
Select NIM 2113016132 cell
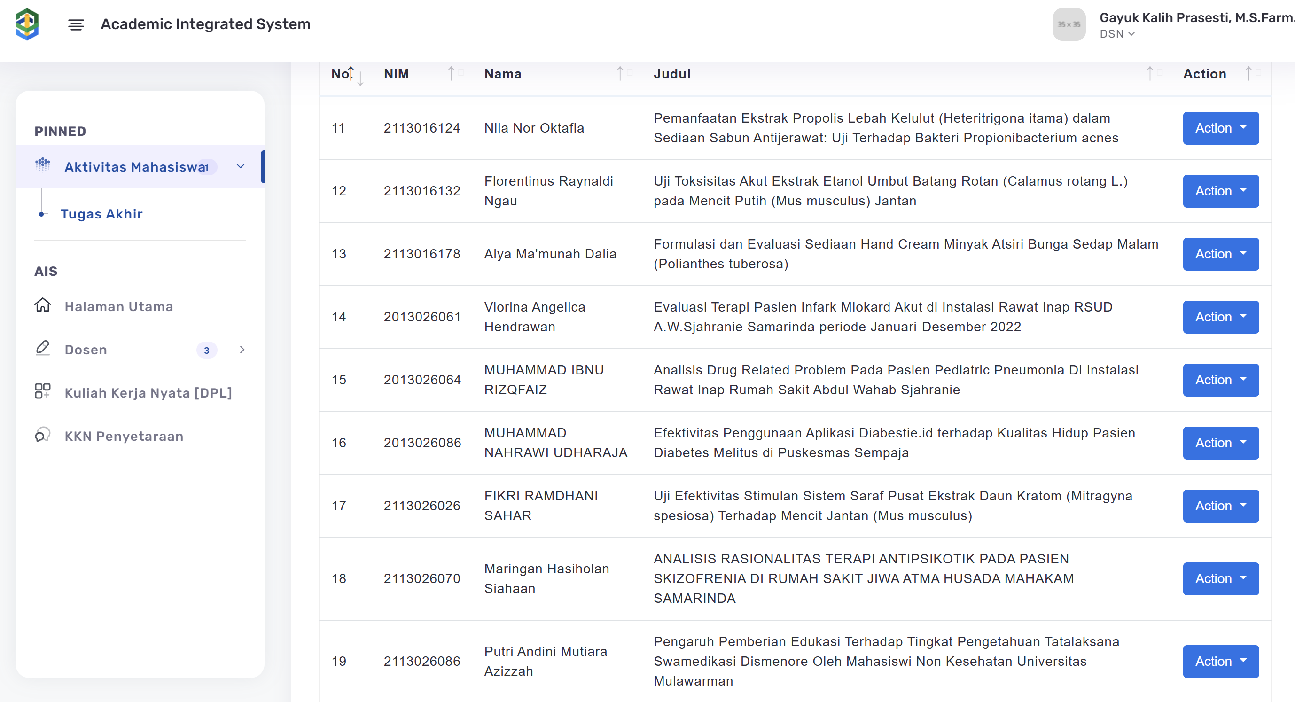[x=422, y=191]
